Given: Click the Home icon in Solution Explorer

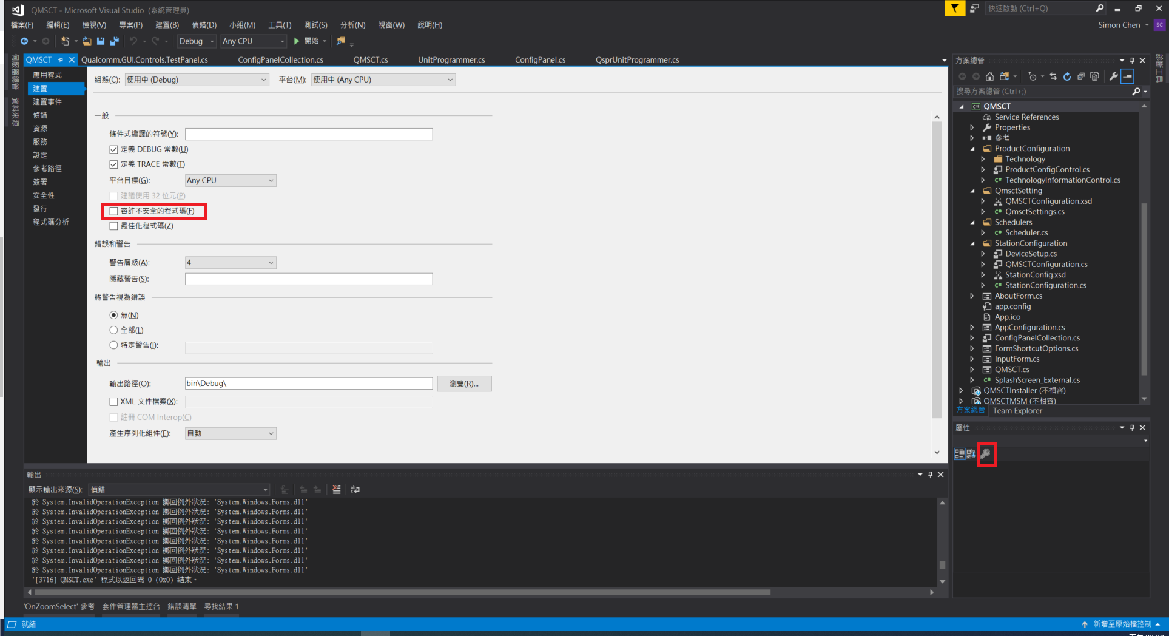Looking at the screenshot, I should pyautogui.click(x=989, y=76).
